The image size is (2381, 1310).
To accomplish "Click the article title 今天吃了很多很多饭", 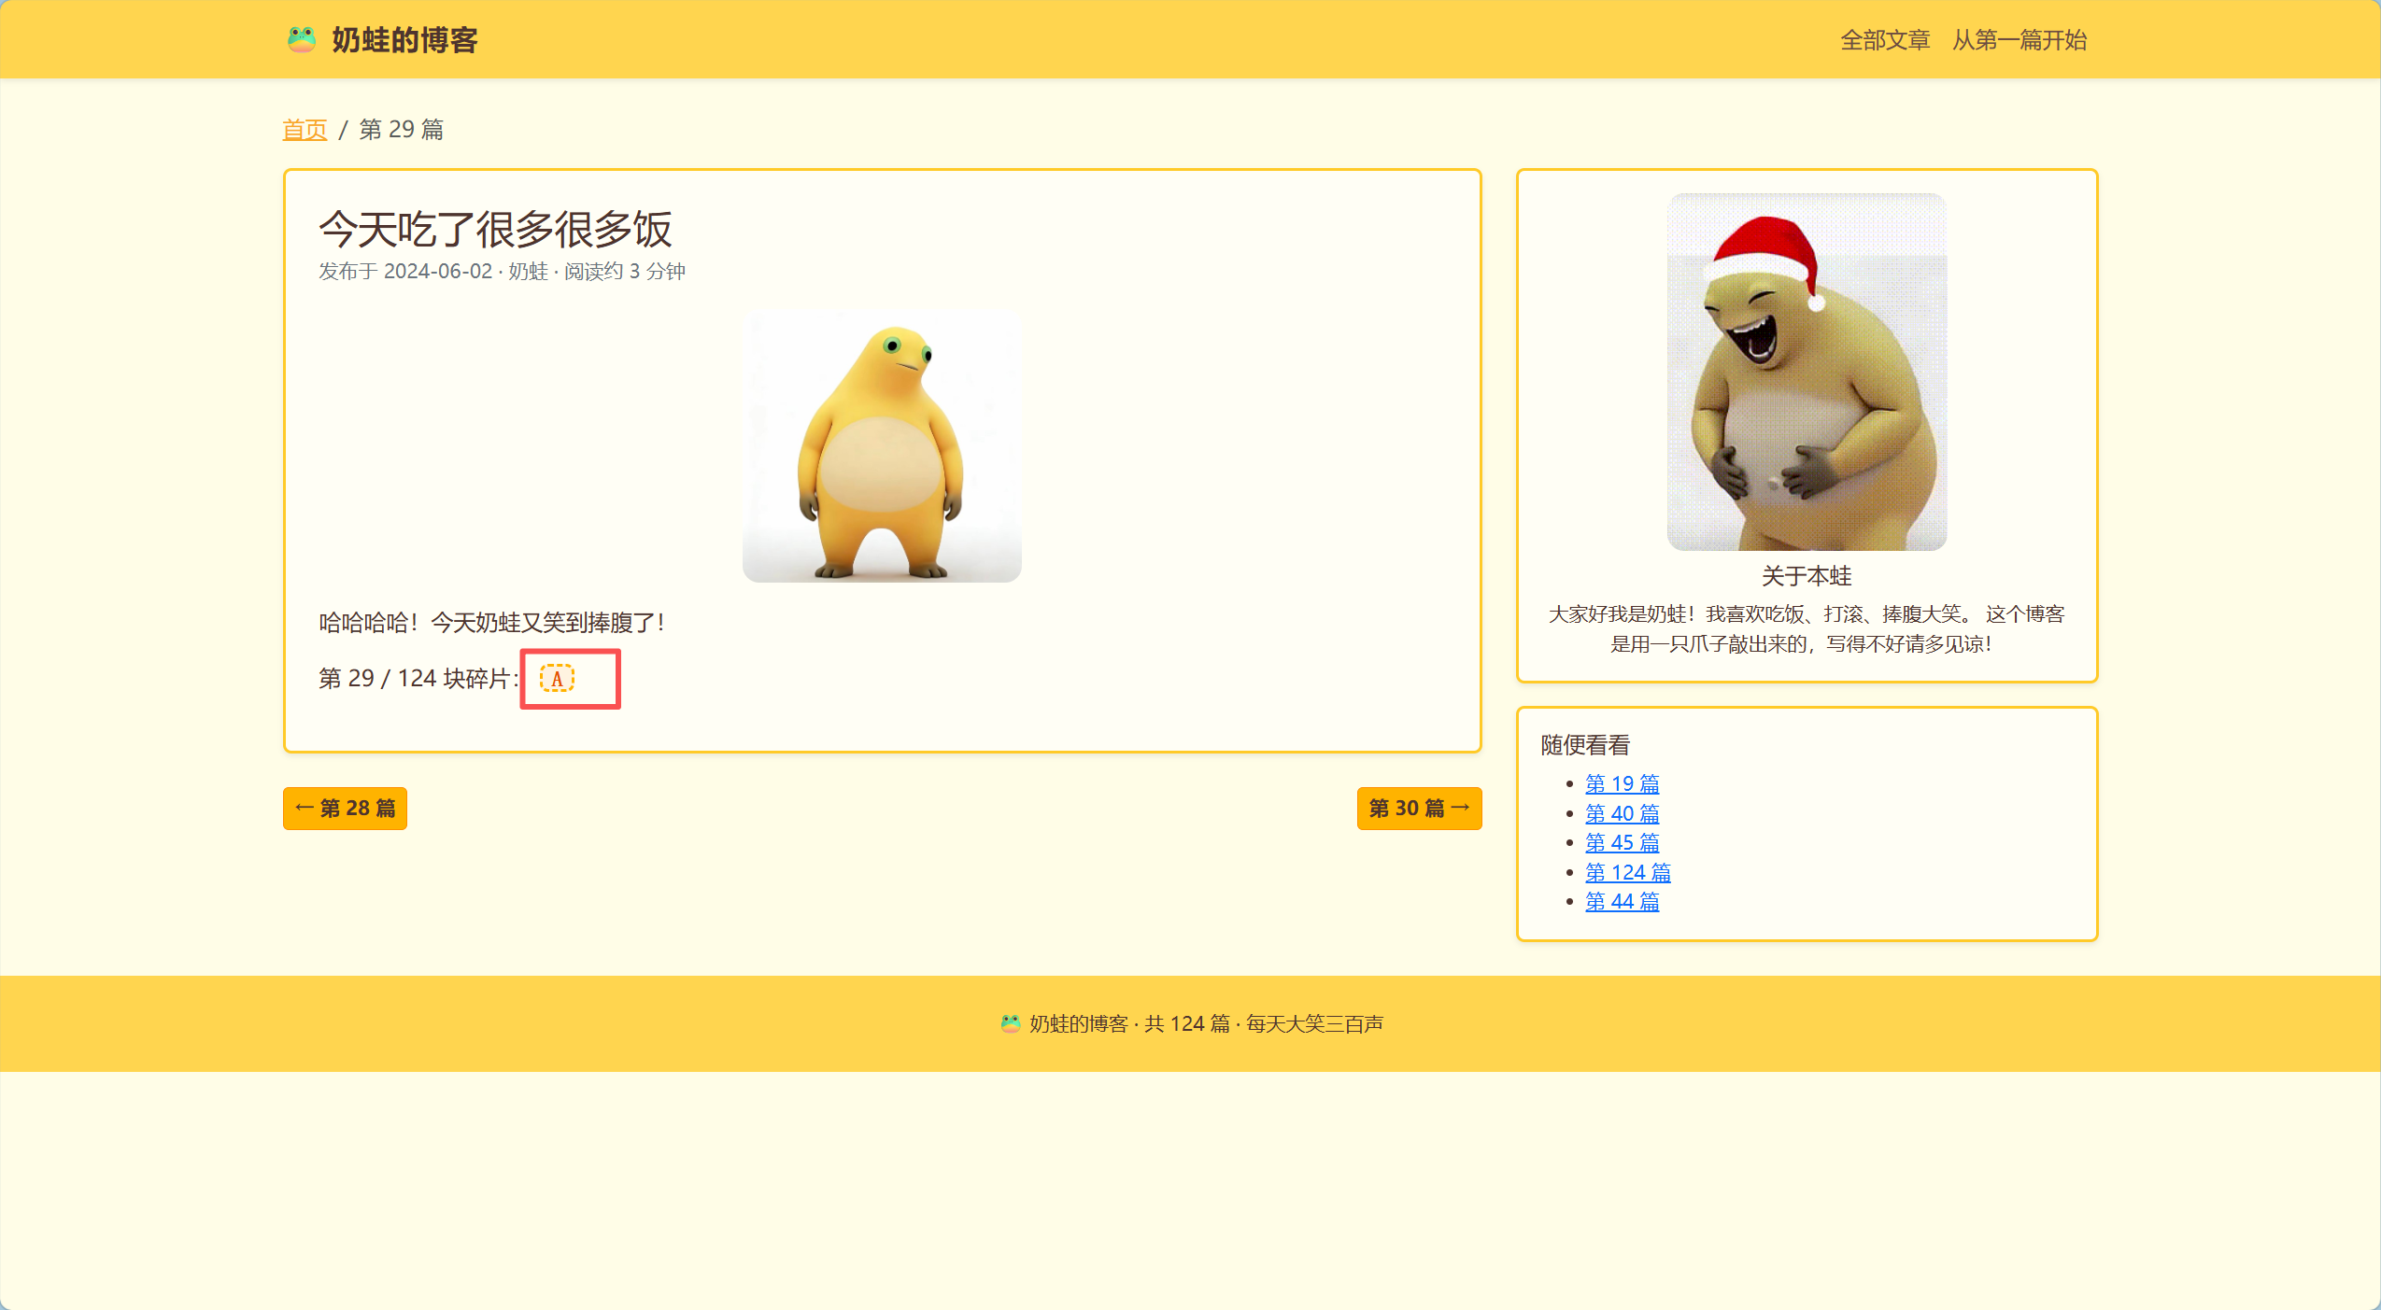I will [x=495, y=229].
